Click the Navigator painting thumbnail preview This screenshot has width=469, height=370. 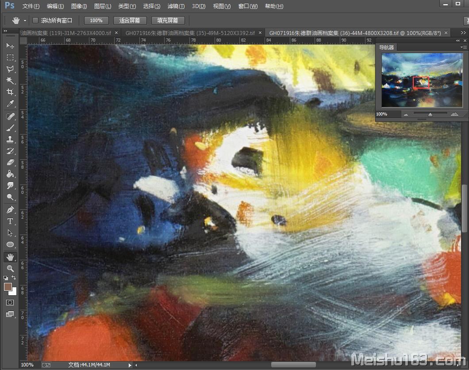coord(422,80)
